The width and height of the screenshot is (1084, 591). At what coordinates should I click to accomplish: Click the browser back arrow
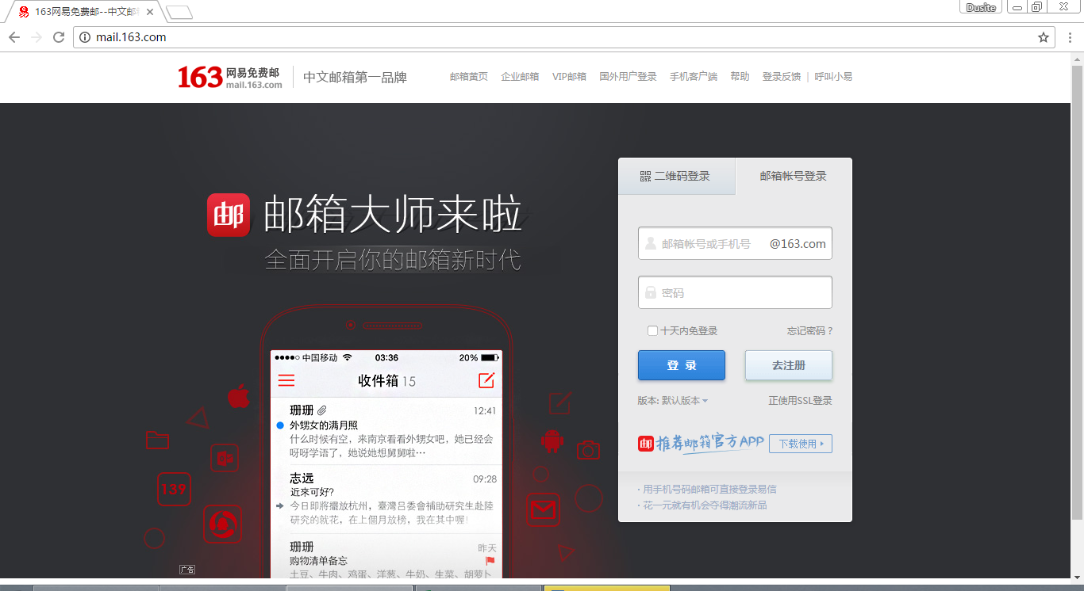14,37
